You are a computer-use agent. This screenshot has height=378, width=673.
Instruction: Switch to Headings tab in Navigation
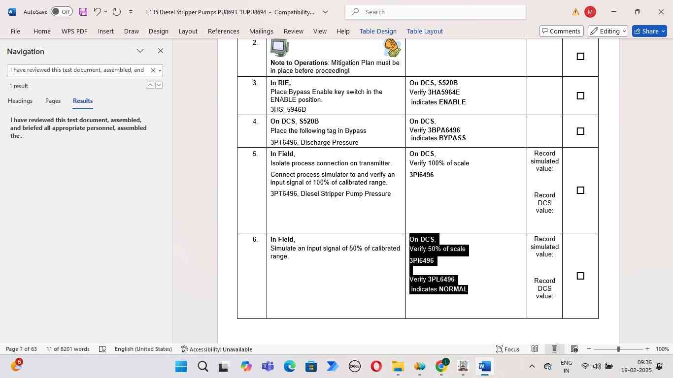20,101
